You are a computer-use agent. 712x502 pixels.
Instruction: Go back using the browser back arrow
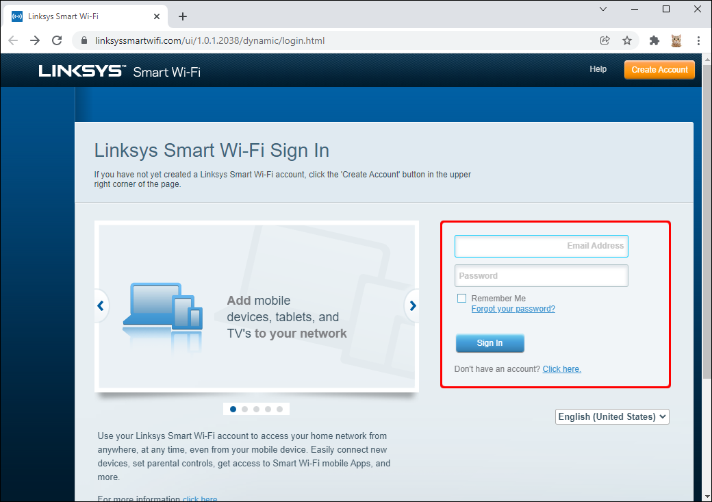13,40
